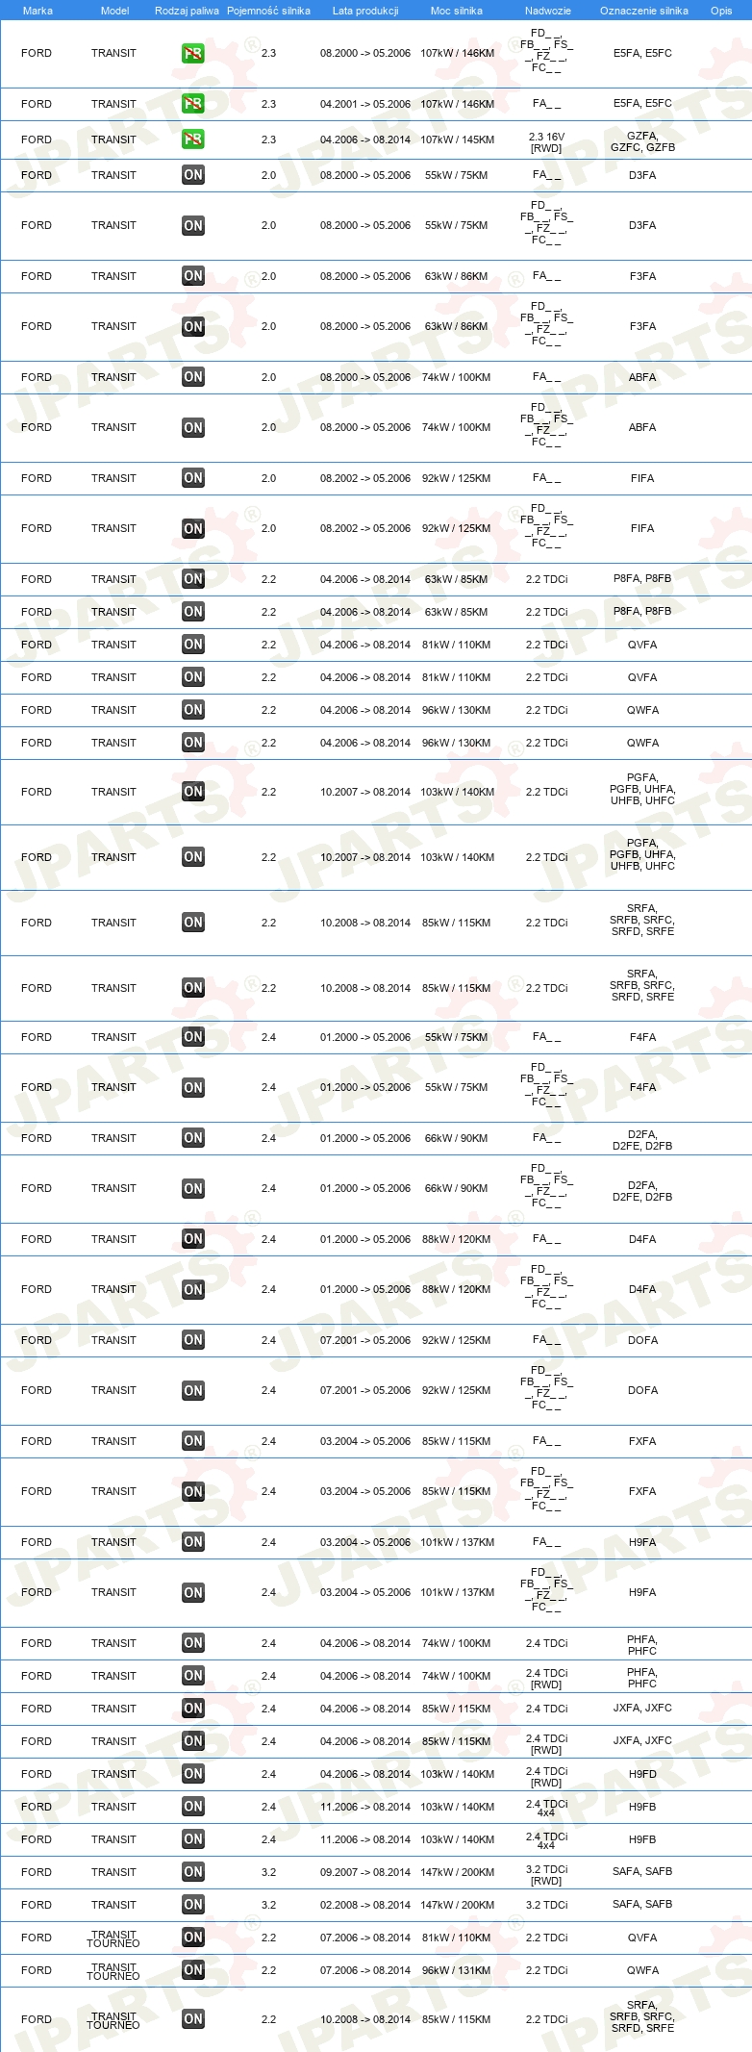Click ON icon in Transit Tourneo QWFA row
Image resolution: width=752 pixels, height=2052 pixels.
193,1970
